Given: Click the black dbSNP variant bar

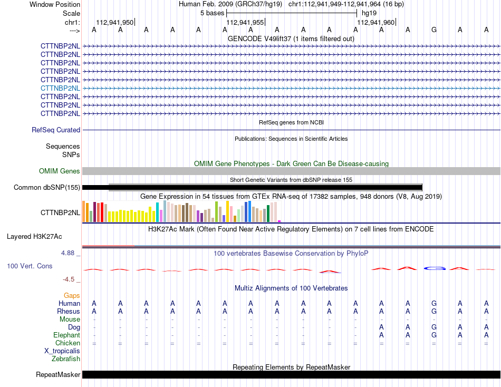Looking at the screenshot, I should point(253,187).
